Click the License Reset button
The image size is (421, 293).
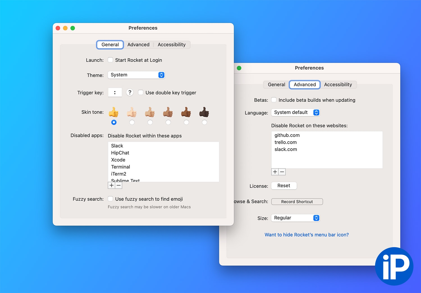coord(284,186)
